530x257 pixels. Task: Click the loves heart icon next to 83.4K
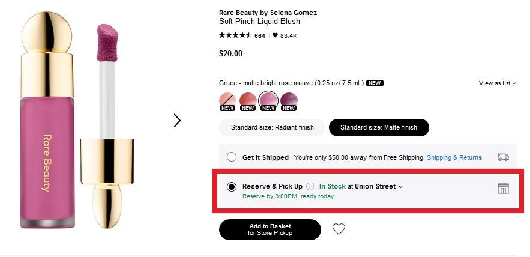pyautogui.click(x=275, y=35)
